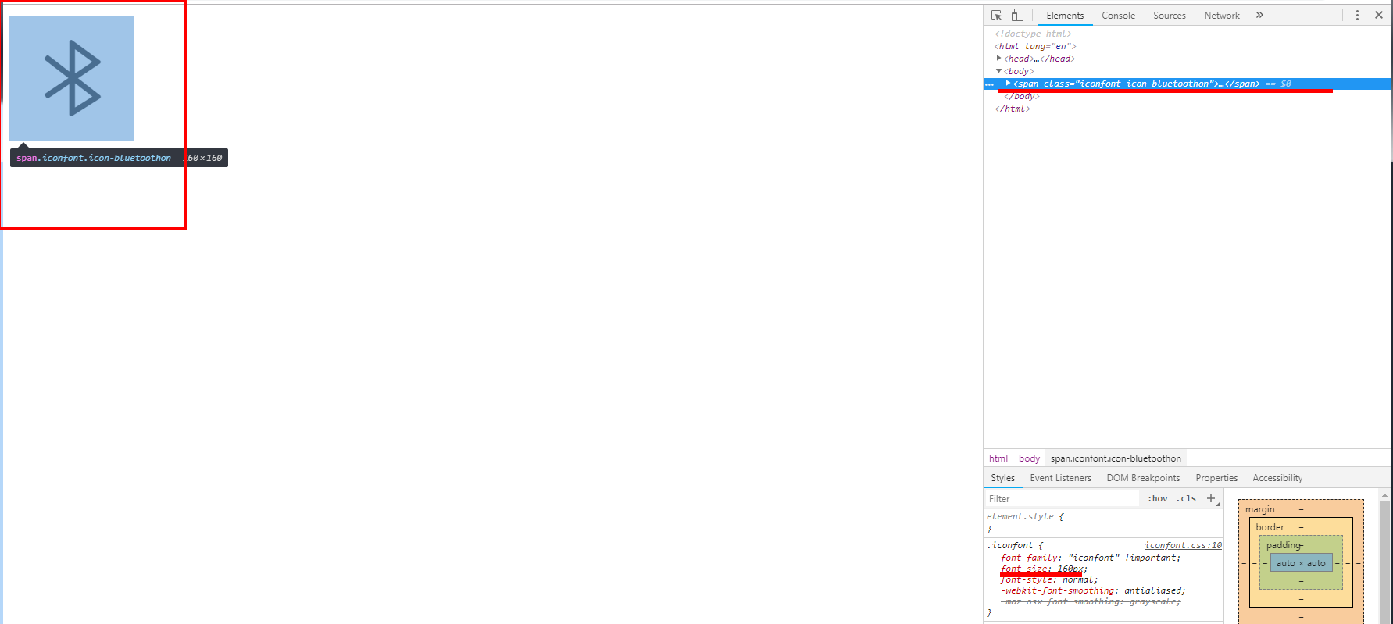Screen dimensions: 1393x624
Task: Edit the font-style normal declaration
Action: pos(1049,579)
